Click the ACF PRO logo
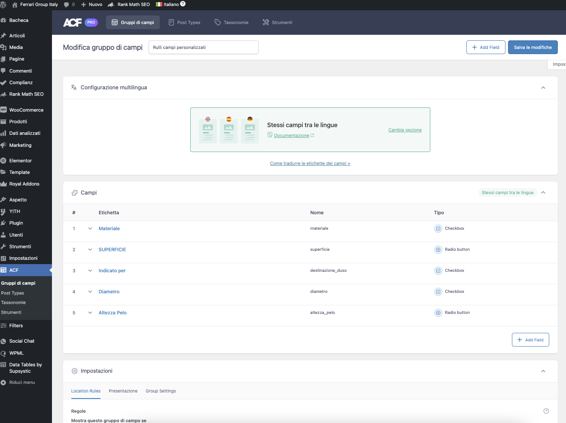The height and width of the screenshot is (423, 566). pos(80,22)
